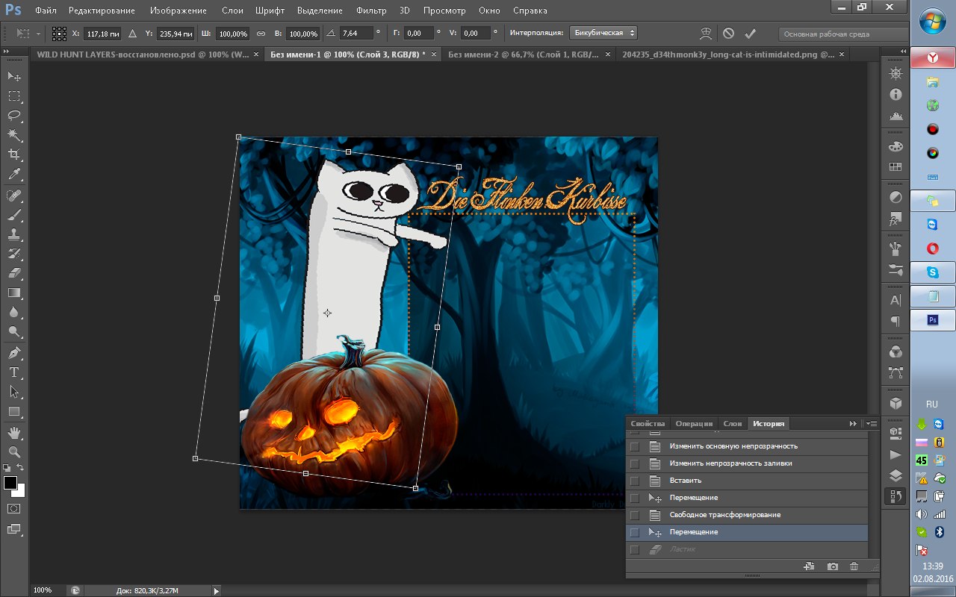This screenshot has width=956, height=597.
Task: Select the Clone Stamp tool
Action: pyautogui.click(x=14, y=234)
